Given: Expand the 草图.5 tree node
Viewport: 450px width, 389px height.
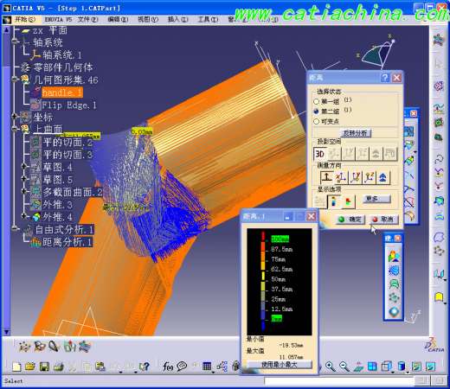Looking at the screenshot, I should tap(24, 179).
